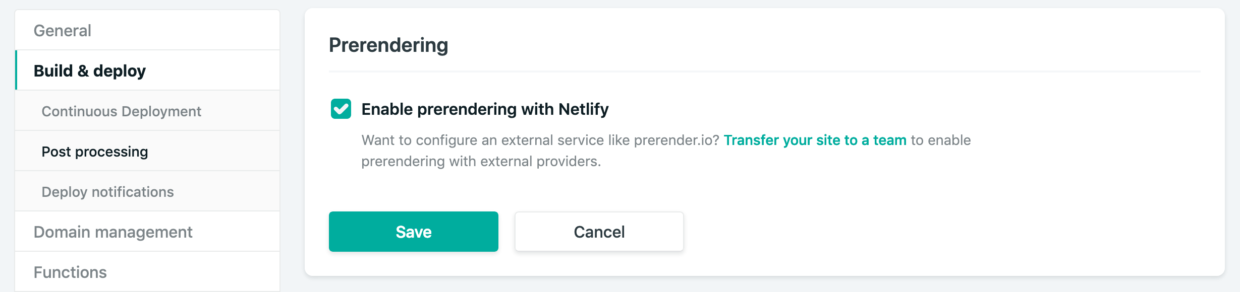Open Deploy notifications subsection
Viewport: 1240px width, 292px height.
point(107,192)
